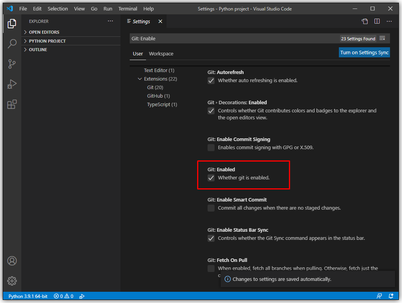Click Open Settings (JSON) icon
The width and height of the screenshot is (402, 303).
[x=365, y=21]
